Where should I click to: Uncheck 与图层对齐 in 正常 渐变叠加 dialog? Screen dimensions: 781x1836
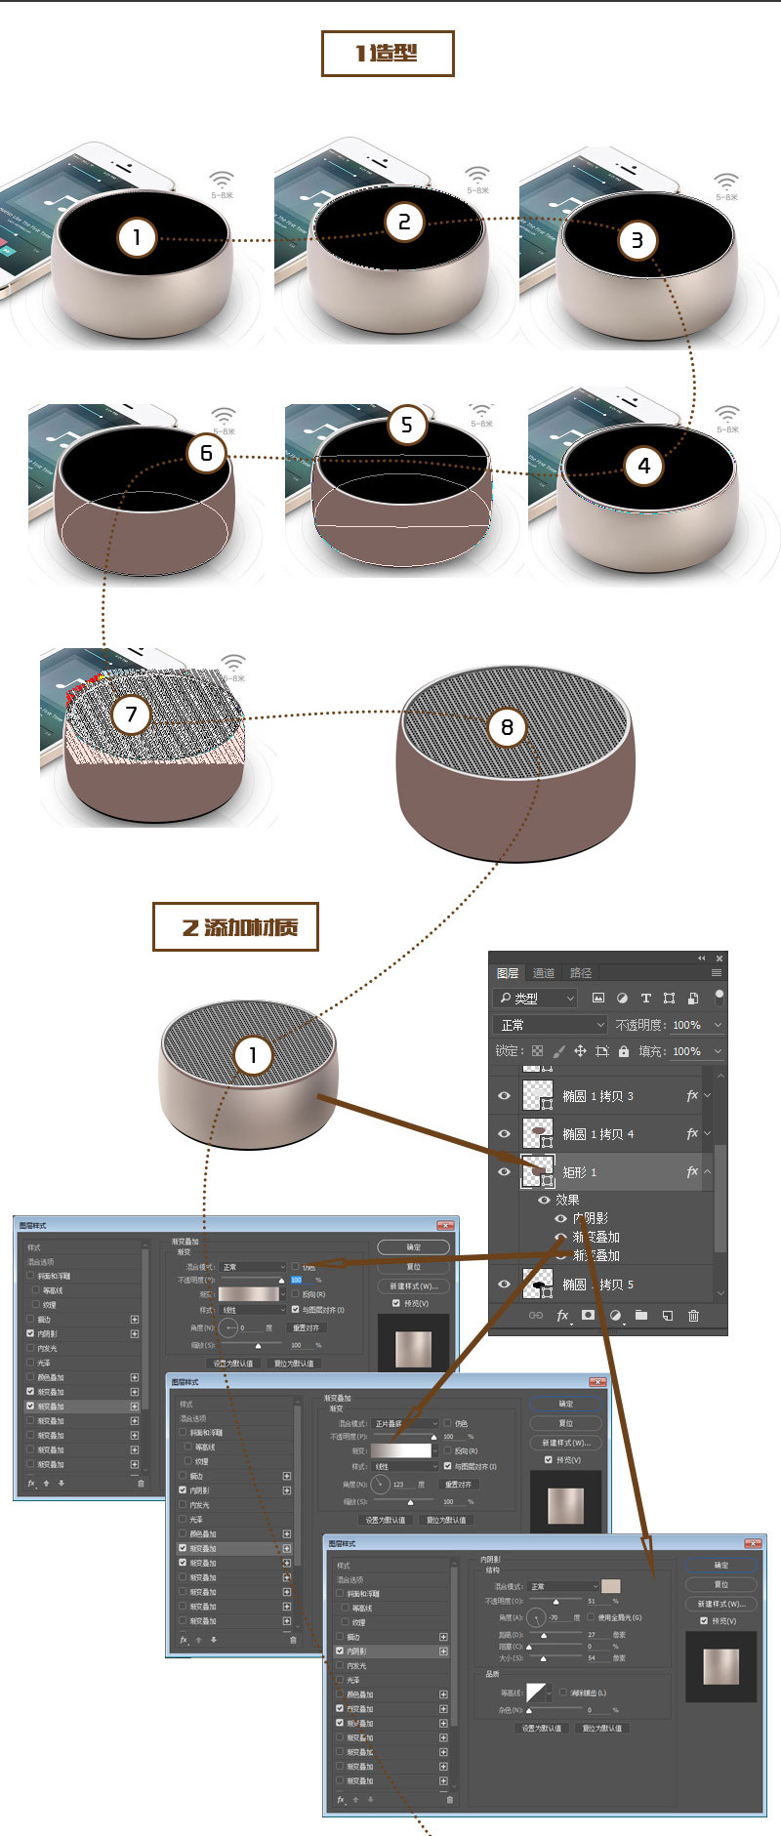(x=295, y=1310)
